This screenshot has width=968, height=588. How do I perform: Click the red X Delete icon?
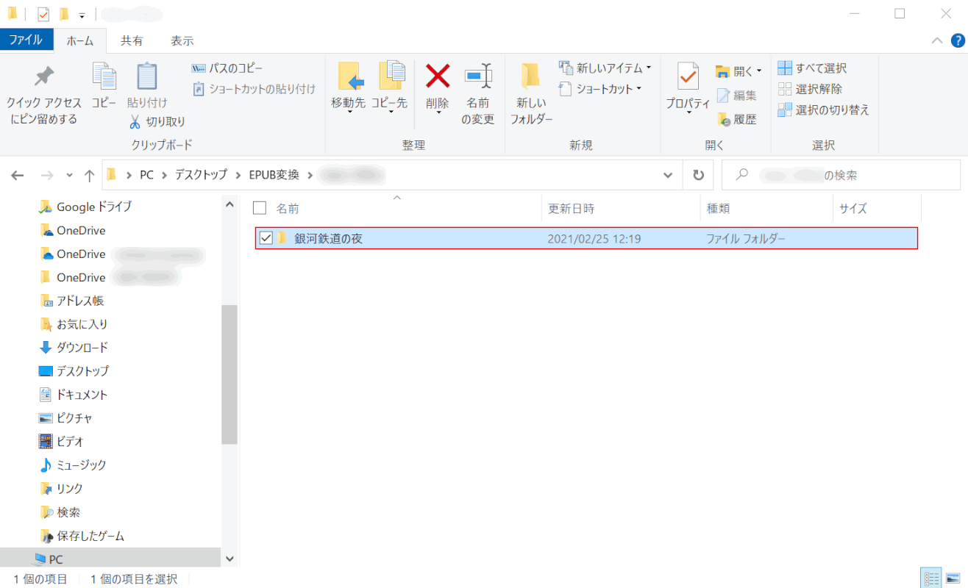pyautogui.click(x=438, y=76)
